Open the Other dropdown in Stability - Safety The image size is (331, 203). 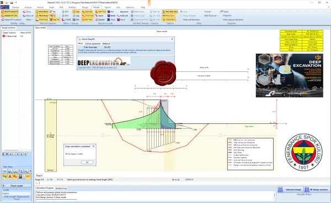(x=29, y=20)
